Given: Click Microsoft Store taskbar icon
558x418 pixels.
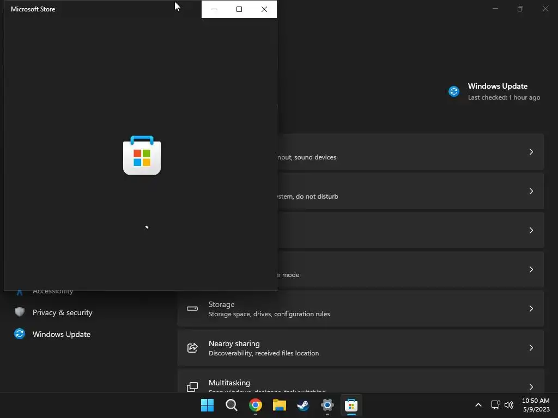Looking at the screenshot, I should click(x=351, y=405).
